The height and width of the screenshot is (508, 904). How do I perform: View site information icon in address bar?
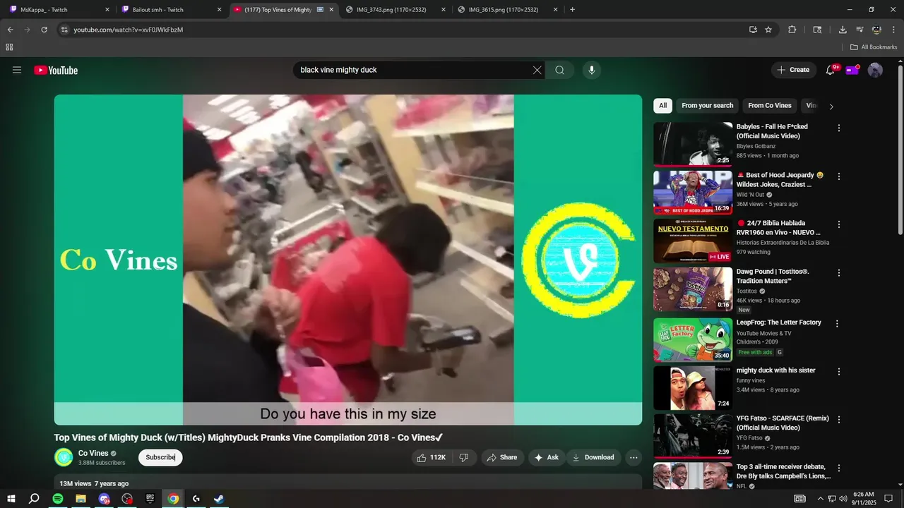tap(64, 30)
